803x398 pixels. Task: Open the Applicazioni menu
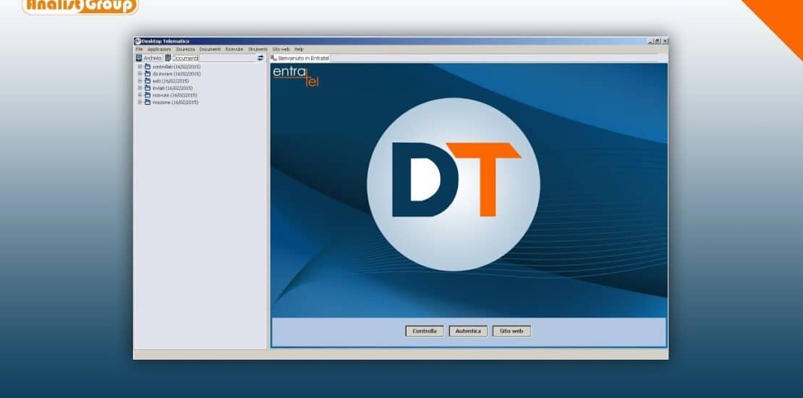click(x=159, y=49)
